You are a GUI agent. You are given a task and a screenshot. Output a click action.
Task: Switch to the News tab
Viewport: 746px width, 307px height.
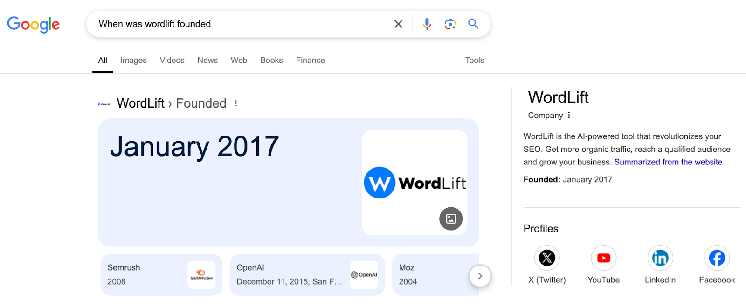(x=207, y=60)
